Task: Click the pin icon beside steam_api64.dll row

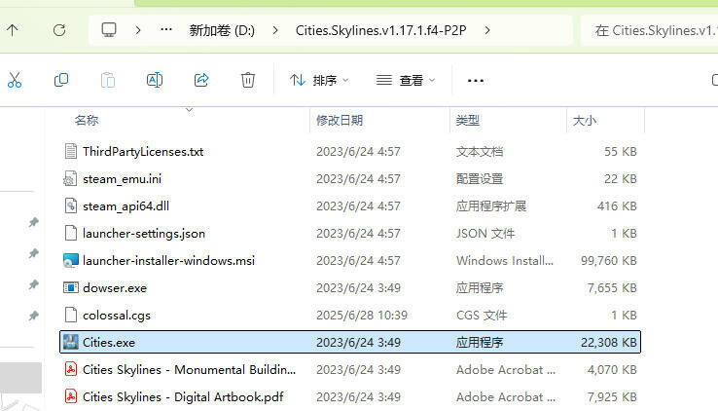Action: click(x=33, y=222)
